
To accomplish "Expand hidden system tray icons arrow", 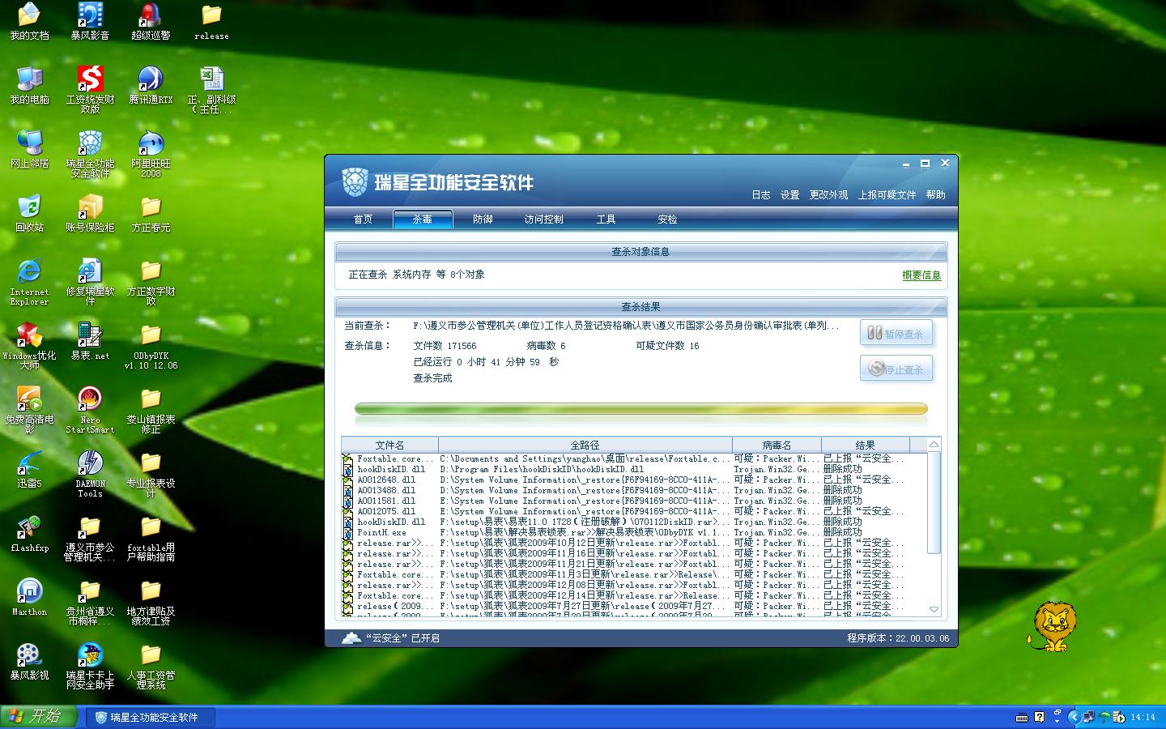I will pyautogui.click(x=1074, y=717).
